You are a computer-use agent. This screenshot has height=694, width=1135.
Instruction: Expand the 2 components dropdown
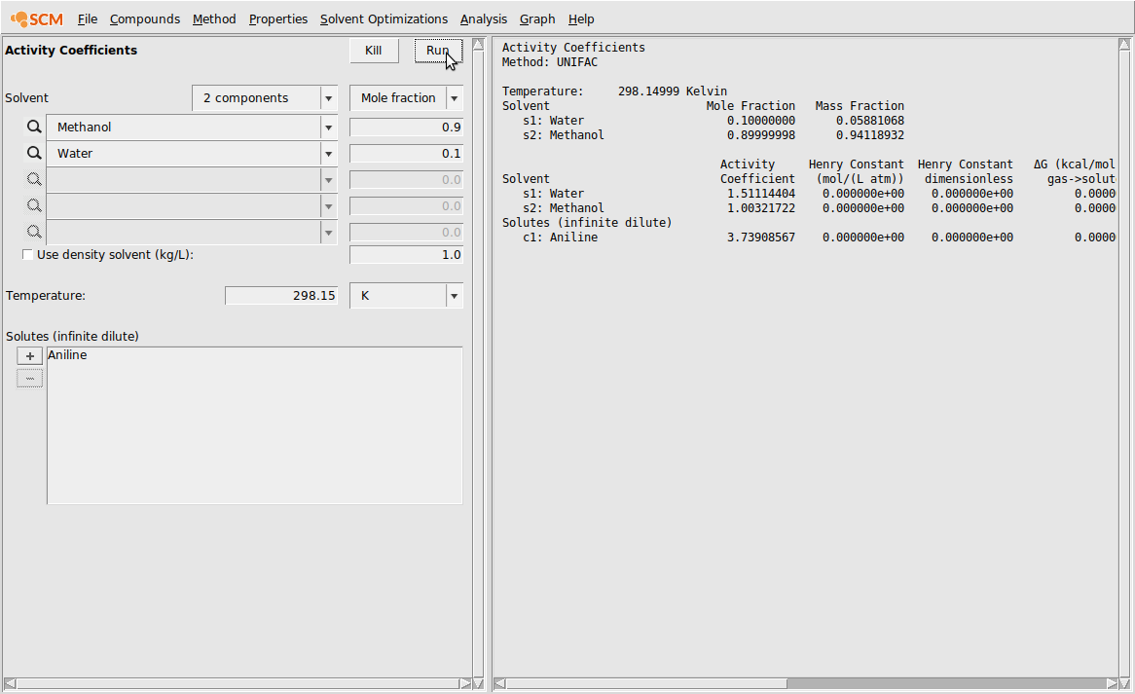point(328,98)
